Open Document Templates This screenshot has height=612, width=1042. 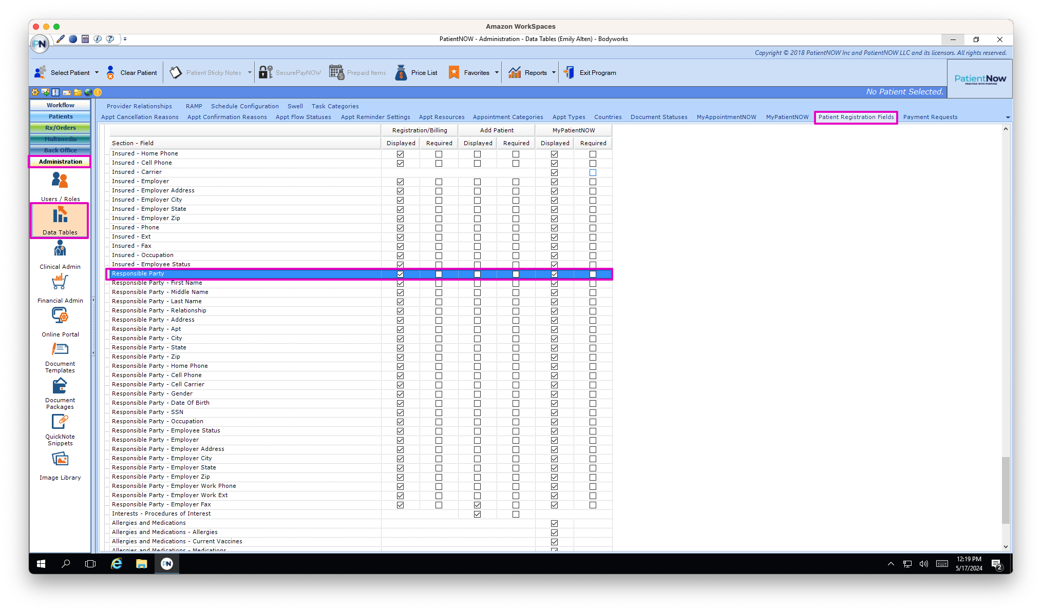click(60, 354)
